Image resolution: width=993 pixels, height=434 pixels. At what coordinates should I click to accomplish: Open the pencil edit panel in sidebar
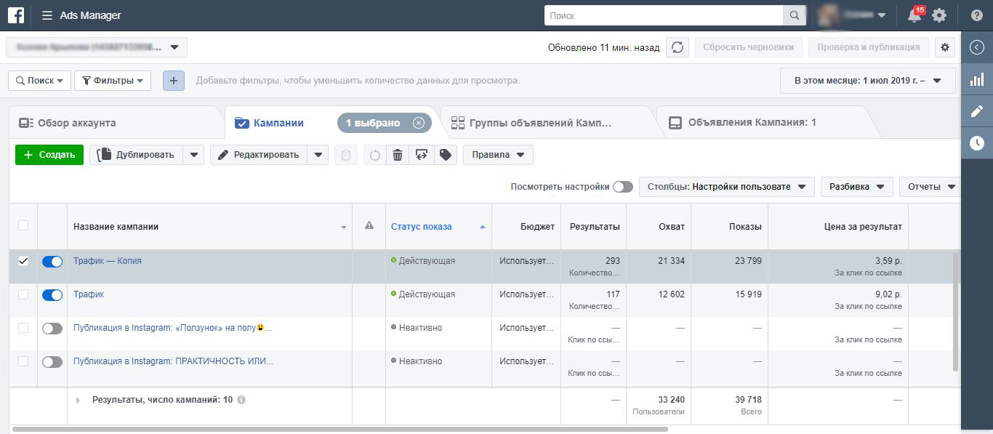tap(976, 111)
